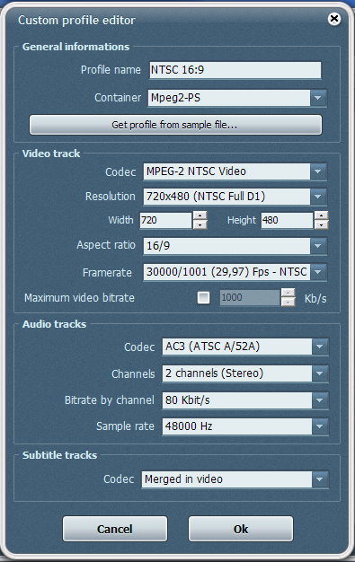Click the disabled bitrate value field 1000
The width and height of the screenshot is (355, 562).
pos(250,297)
